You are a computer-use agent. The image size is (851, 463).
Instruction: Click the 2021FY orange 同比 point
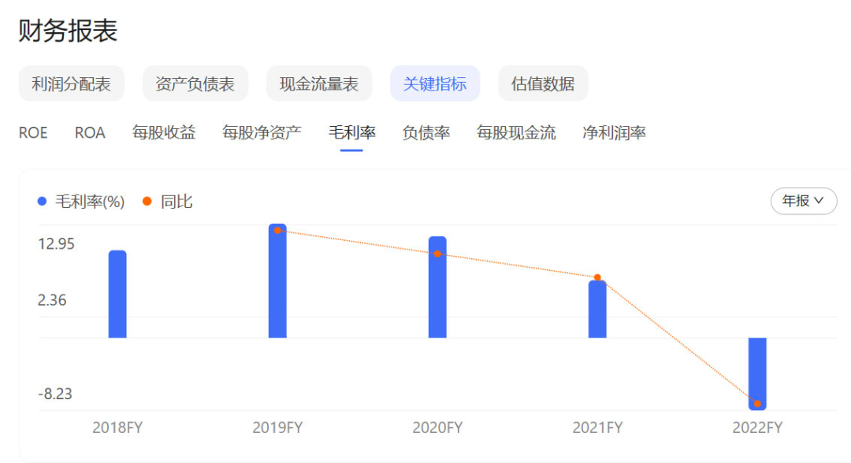point(597,278)
